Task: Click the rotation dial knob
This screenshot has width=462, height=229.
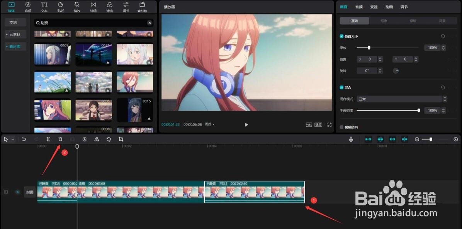Action: click(396, 71)
